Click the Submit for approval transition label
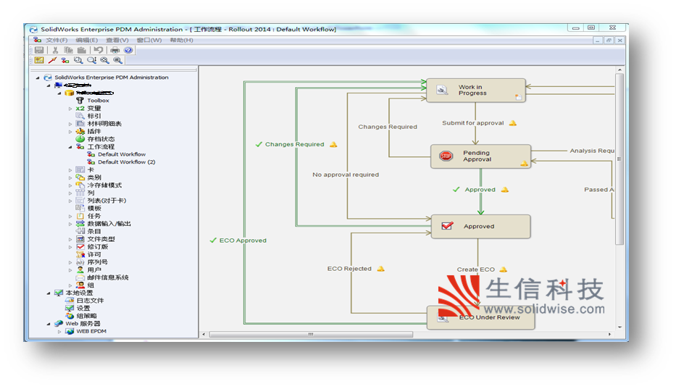Image resolution: width=676 pixels, height=389 pixels. click(x=473, y=123)
